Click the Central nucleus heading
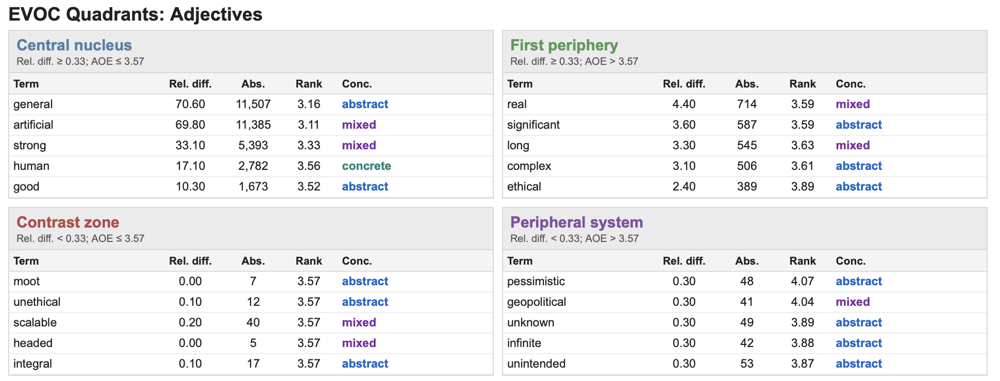The width and height of the screenshot is (1000, 381). click(x=74, y=45)
